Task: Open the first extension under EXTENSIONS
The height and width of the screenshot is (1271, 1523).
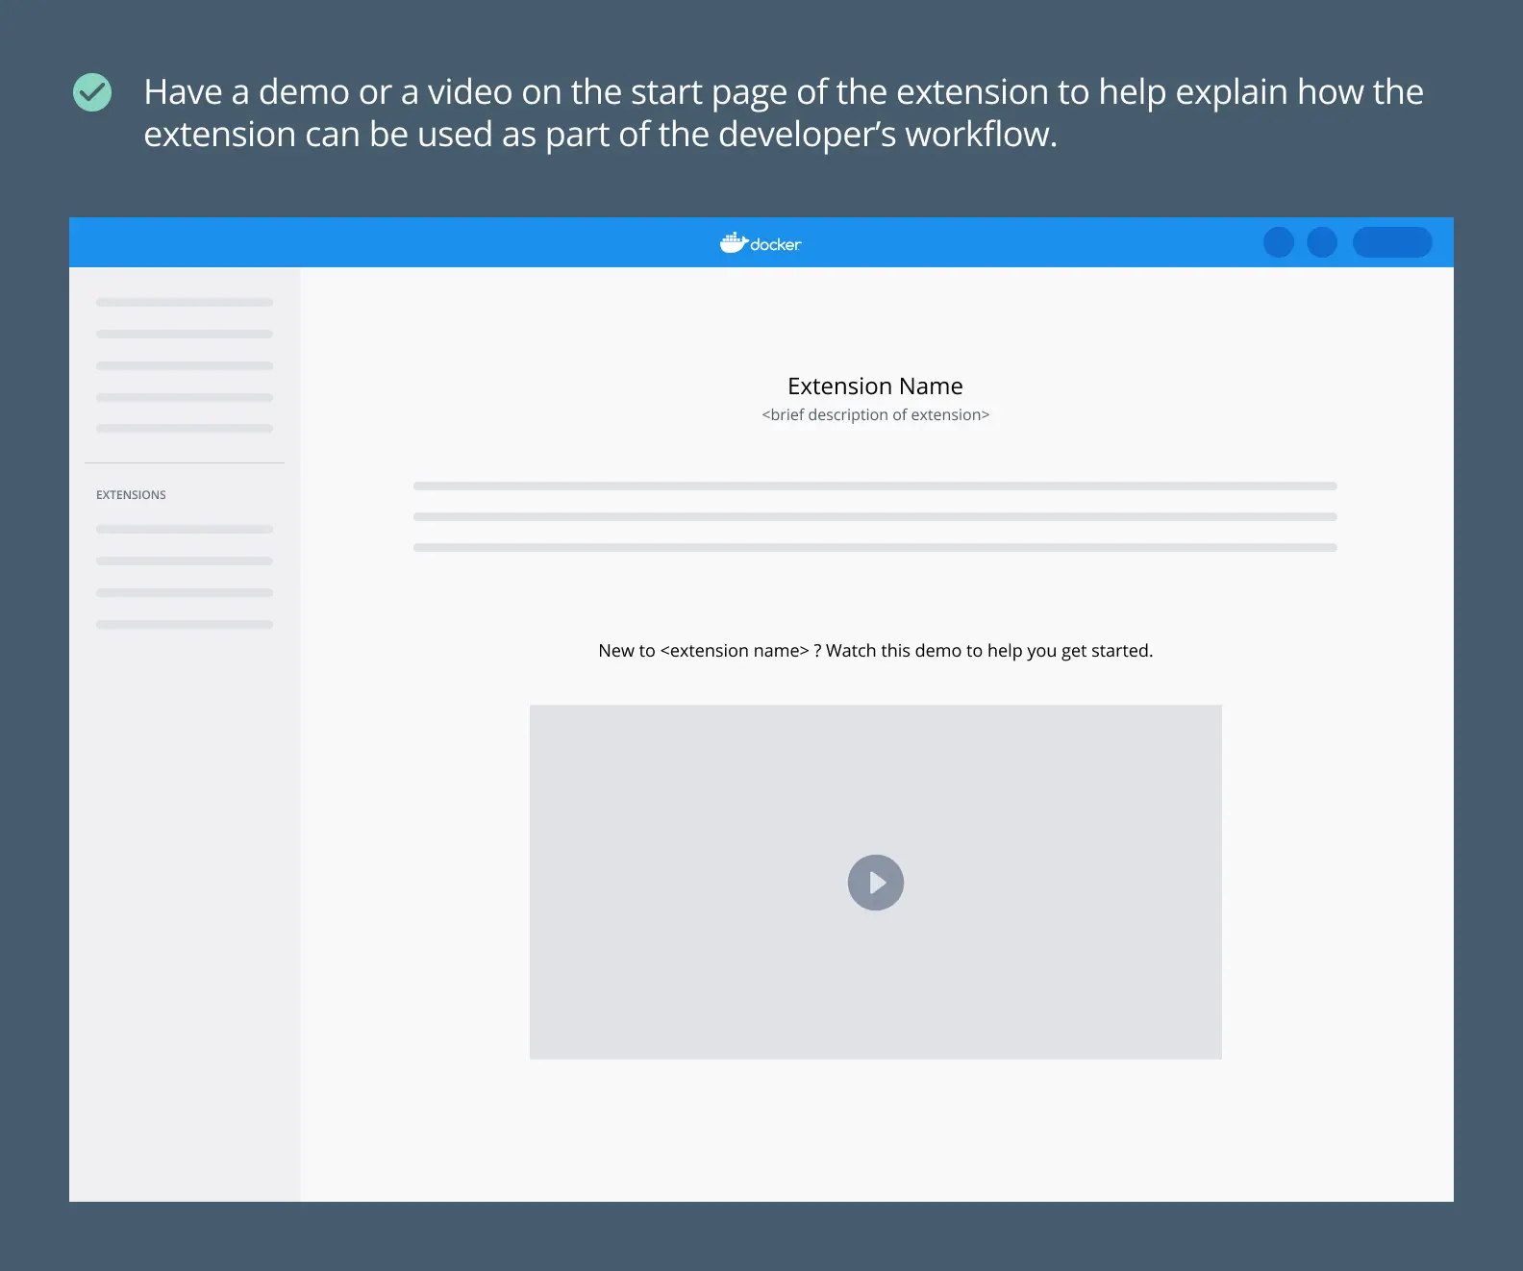Action: click(x=185, y=530)
